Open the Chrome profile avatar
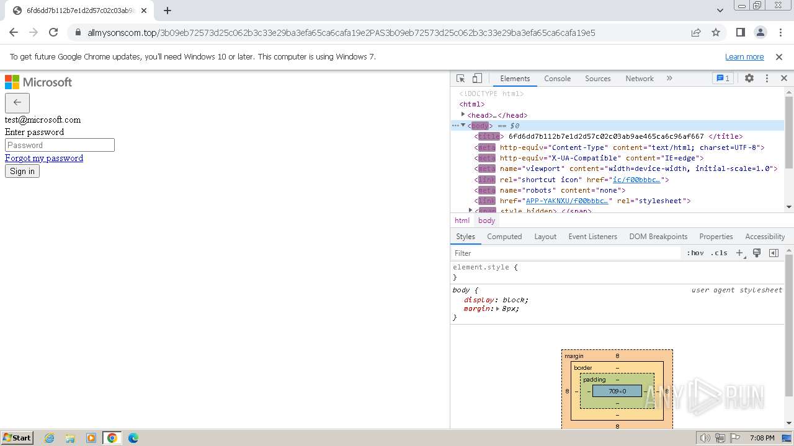 click(760, 32)
